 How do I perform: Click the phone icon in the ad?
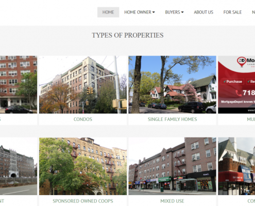click(239, 93)
